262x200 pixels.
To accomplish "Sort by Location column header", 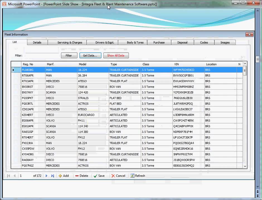I will tap(220, 64).
